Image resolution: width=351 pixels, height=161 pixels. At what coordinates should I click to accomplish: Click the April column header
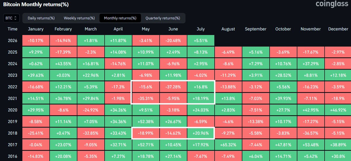[118, 29]
